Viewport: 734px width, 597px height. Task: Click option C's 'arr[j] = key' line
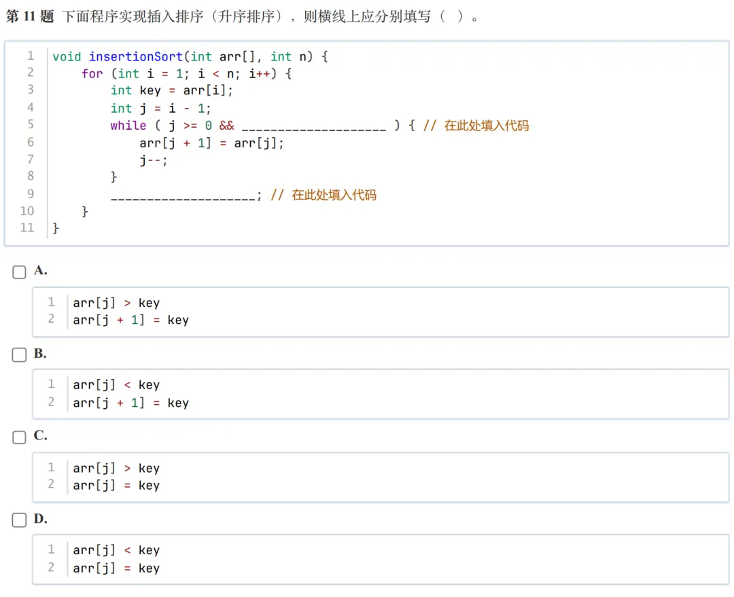116,486
